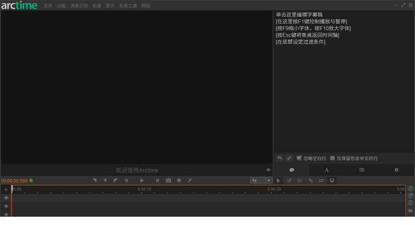This screenshot has height=225, width=415.
Task: Jump to next with skip forward button
Action: [158, 180]
